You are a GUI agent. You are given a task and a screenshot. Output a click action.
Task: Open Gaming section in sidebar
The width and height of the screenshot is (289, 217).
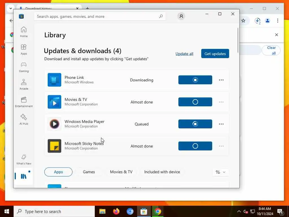click(x=24, y=67)
